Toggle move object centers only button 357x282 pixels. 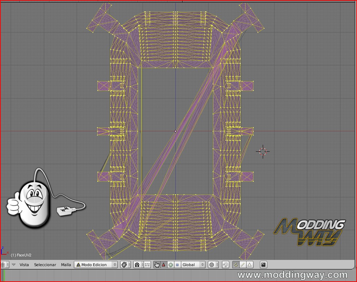147,265
